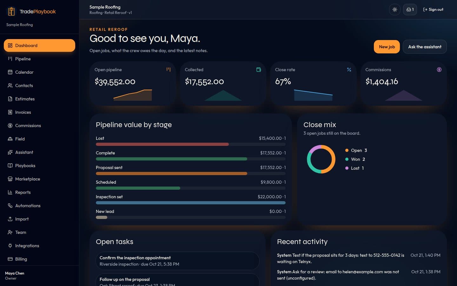Click the Open pipeline $39,552.00 value
The image size is (457, 286).
(115, 82)
